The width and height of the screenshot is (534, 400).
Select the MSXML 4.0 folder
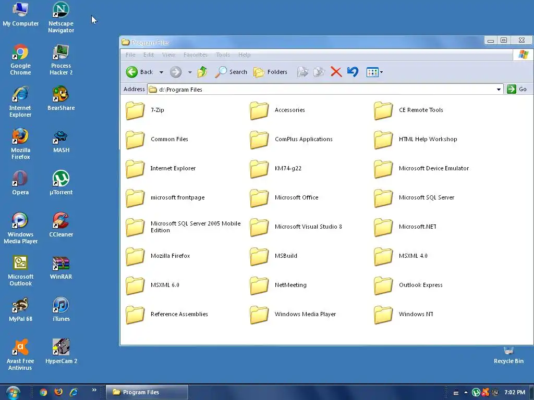tap(401, 256)
